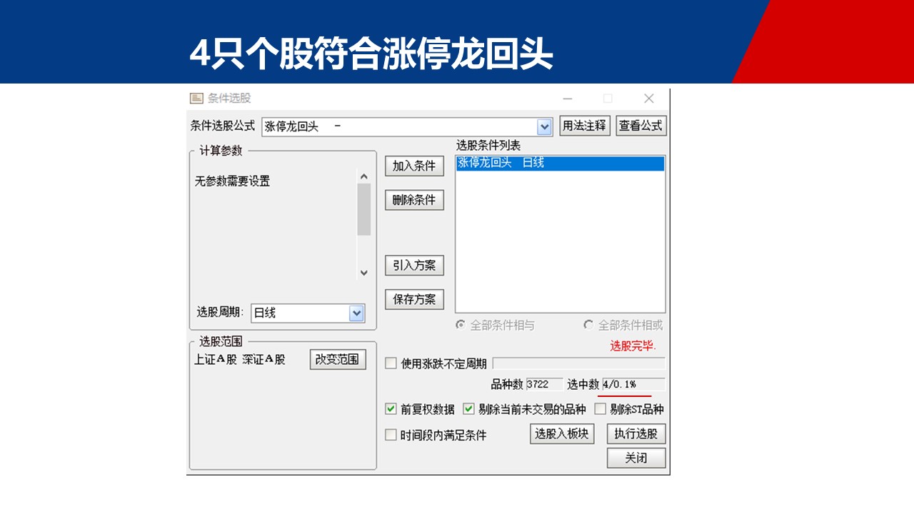914x514 pixels.
Task: Click the red 选股完毕 status text
Action: 633,346
